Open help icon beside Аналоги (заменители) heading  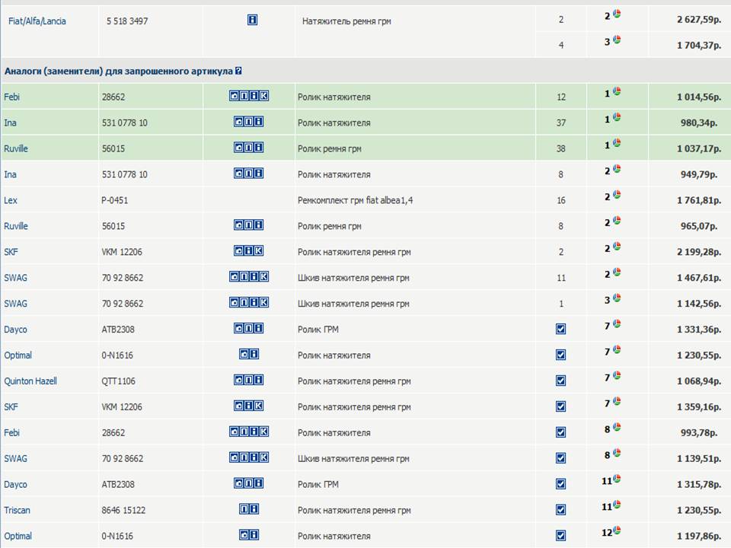pos(238,71)
